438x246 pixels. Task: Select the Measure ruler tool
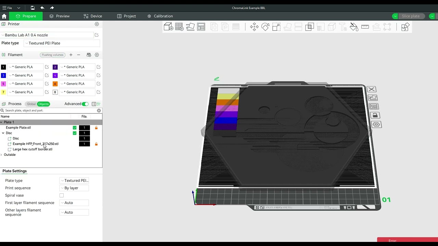click(x=365, y=27)
